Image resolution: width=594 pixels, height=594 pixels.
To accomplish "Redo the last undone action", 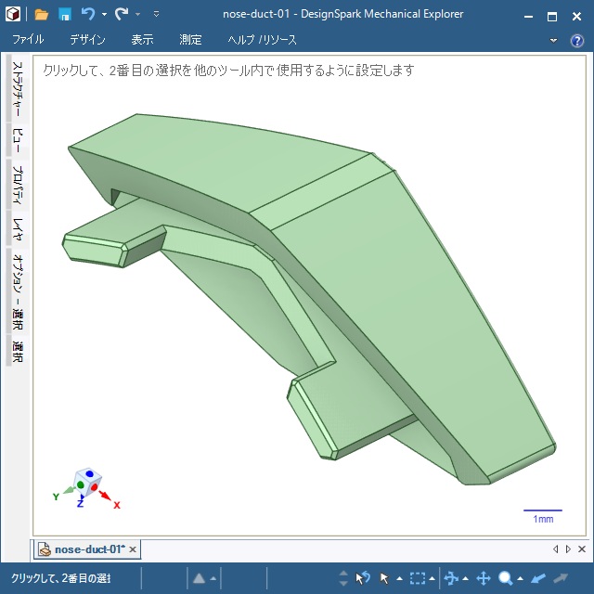I will [x=122, y=14].
